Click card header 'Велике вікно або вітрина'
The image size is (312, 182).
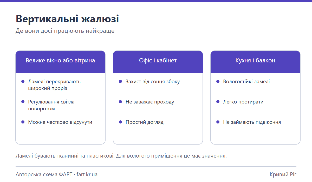[x=60, y=62]
